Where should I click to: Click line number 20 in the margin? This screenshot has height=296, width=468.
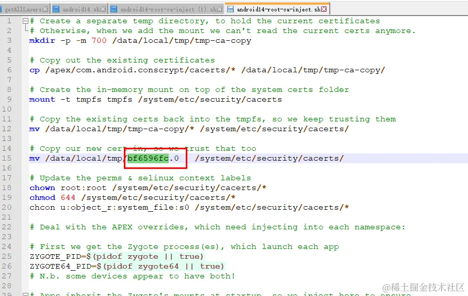pos(7,207)
